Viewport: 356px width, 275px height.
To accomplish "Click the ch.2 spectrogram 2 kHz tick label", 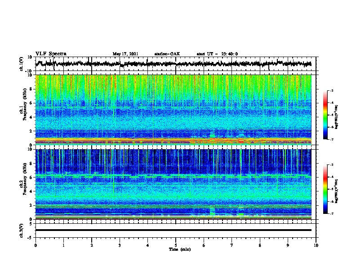I will (x=31, y=205).
